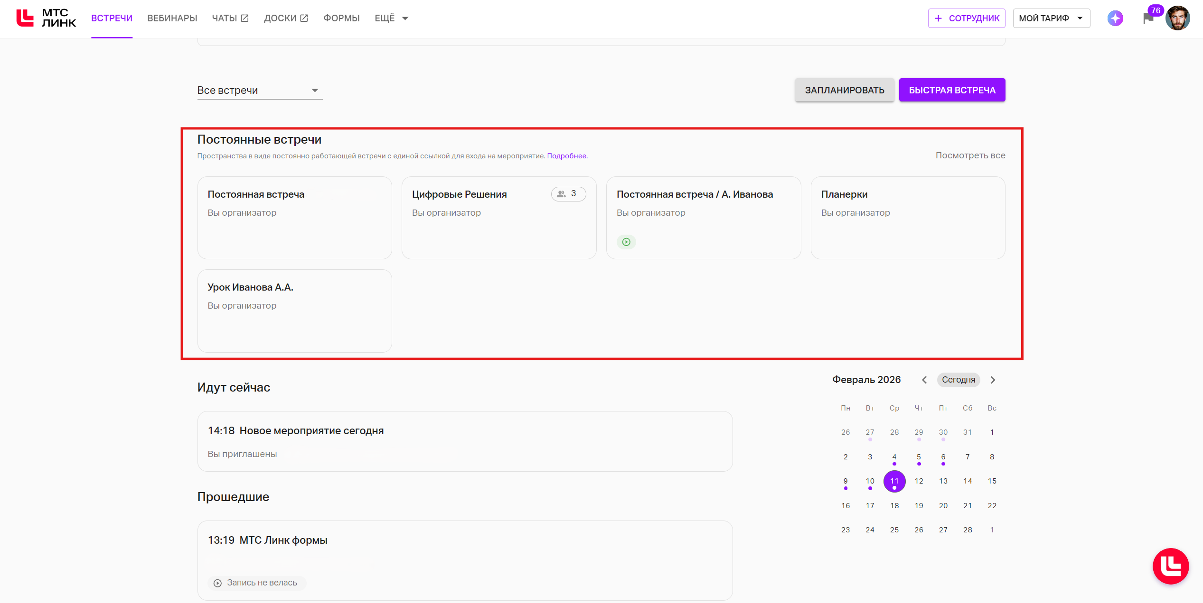Open the Формы tab
This screenshot has width=1203, height=603.
tap(341, 18)
